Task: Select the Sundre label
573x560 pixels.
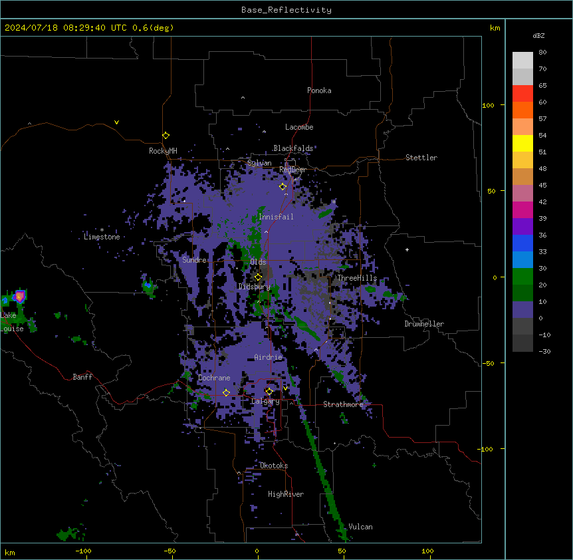Action: coord(194,260)
